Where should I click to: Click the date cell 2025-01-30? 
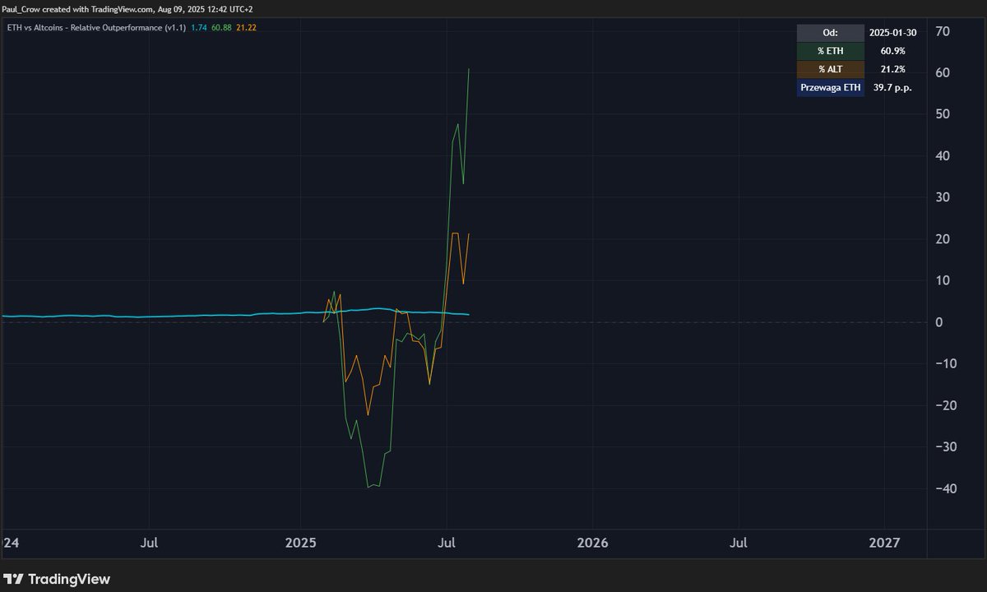pyautogui.click(x=892, y=33)
